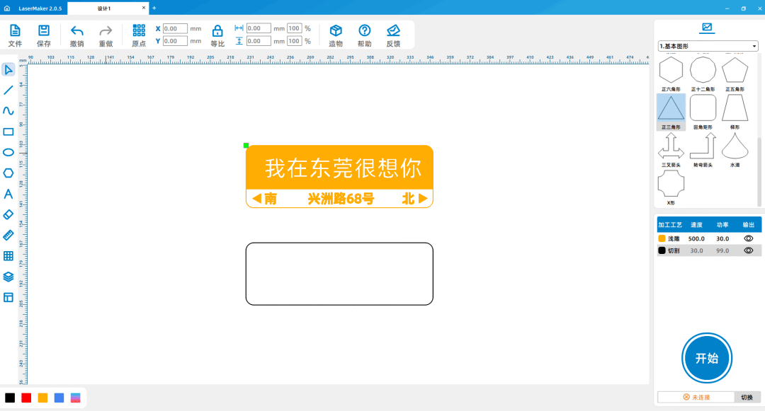The height and width of the screenshot is (411, 765).
Task: Click the 切换 switch button
Action: click(748, 397)
